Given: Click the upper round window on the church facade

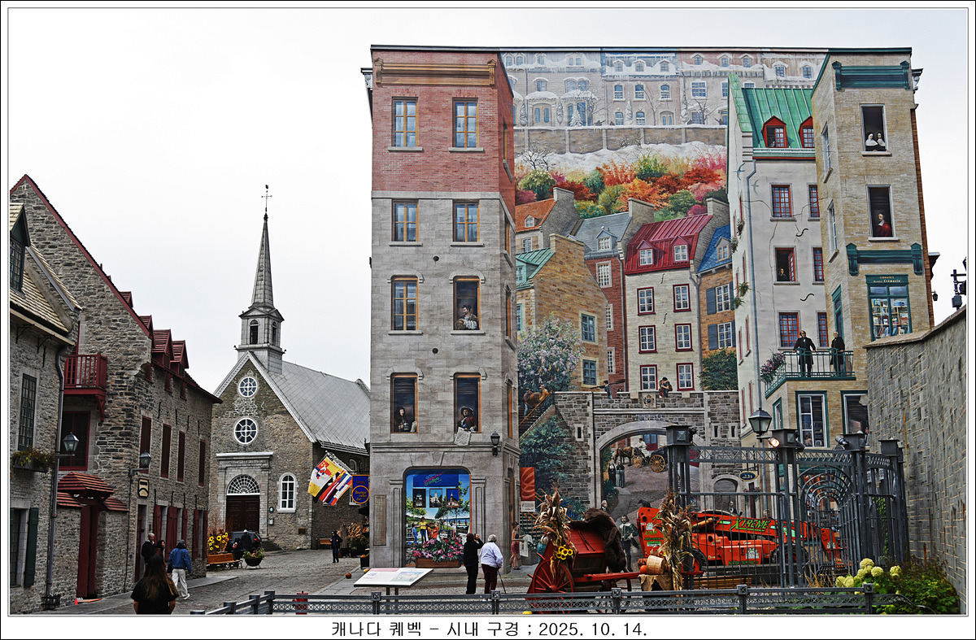Looking at the screenshot, I should pyautogui.click(x=247, y=386).
